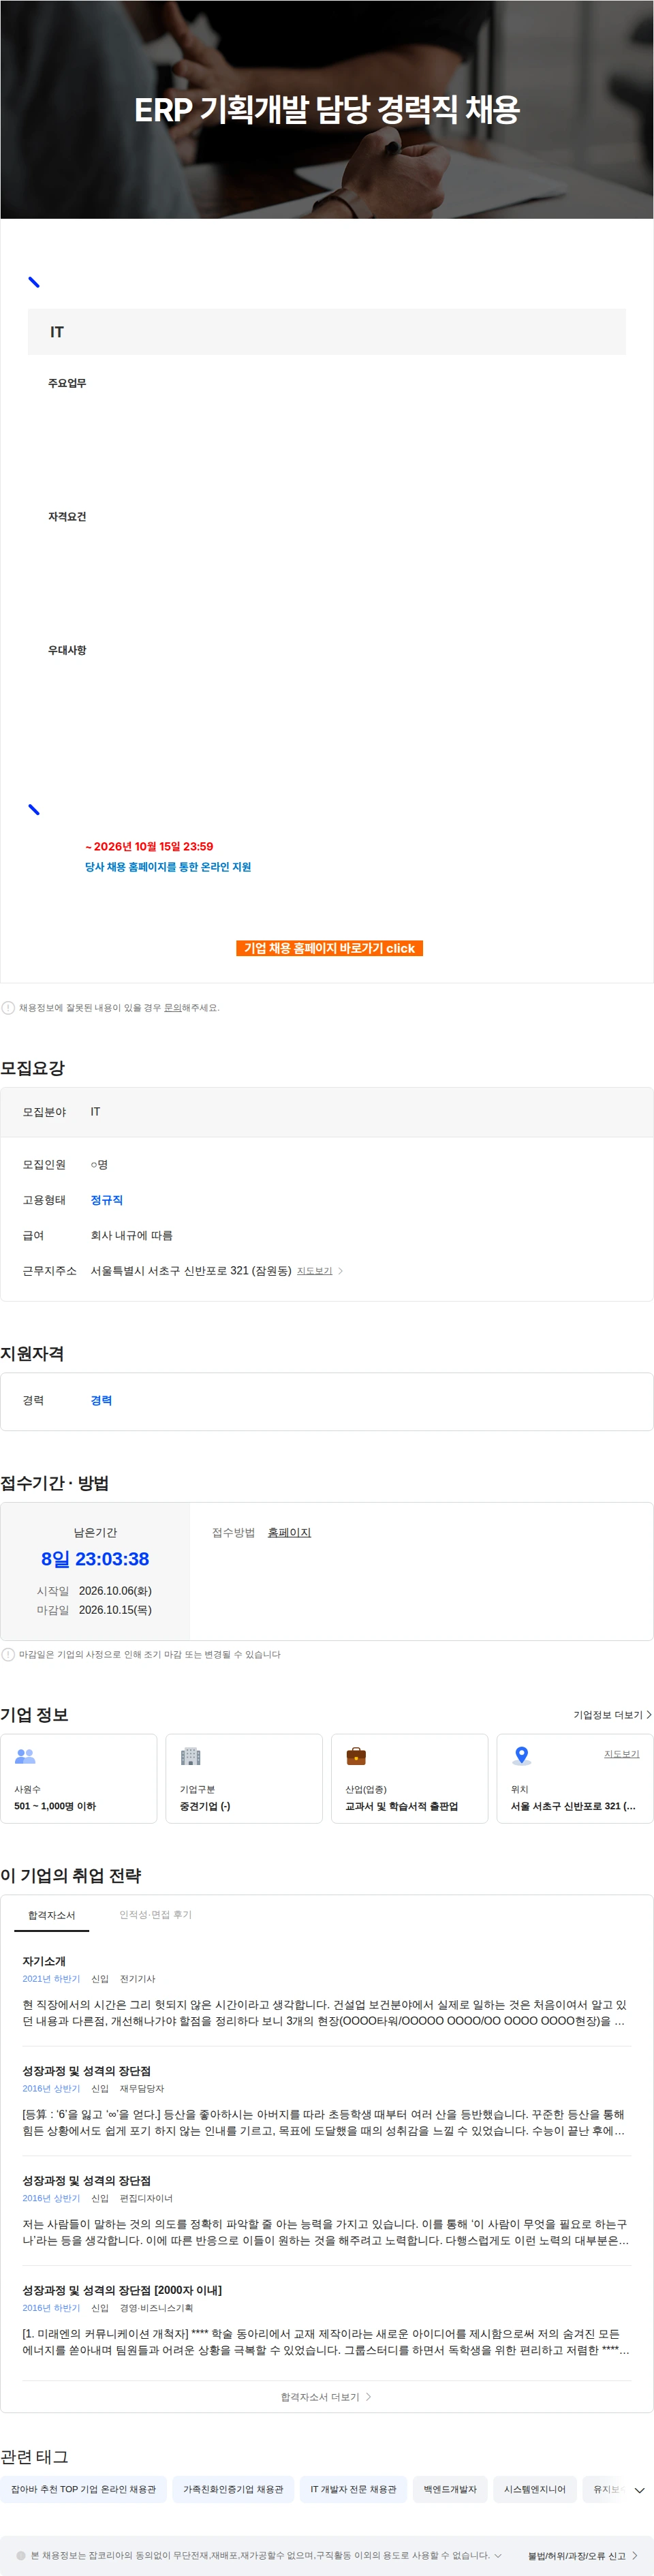Click 불법/허위/과장/오류 신고 report link
The image size is (654, 2576).
click(583, 2556)
